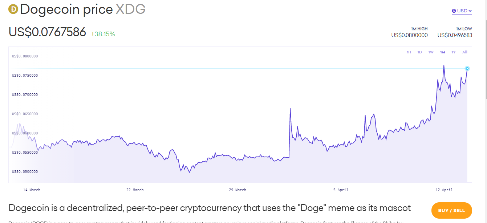
Task: Show the All time chart range
Action: coord(465,52)
